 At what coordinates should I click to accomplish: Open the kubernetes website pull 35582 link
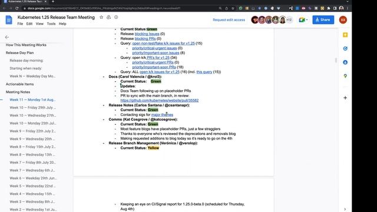(160, 101)
